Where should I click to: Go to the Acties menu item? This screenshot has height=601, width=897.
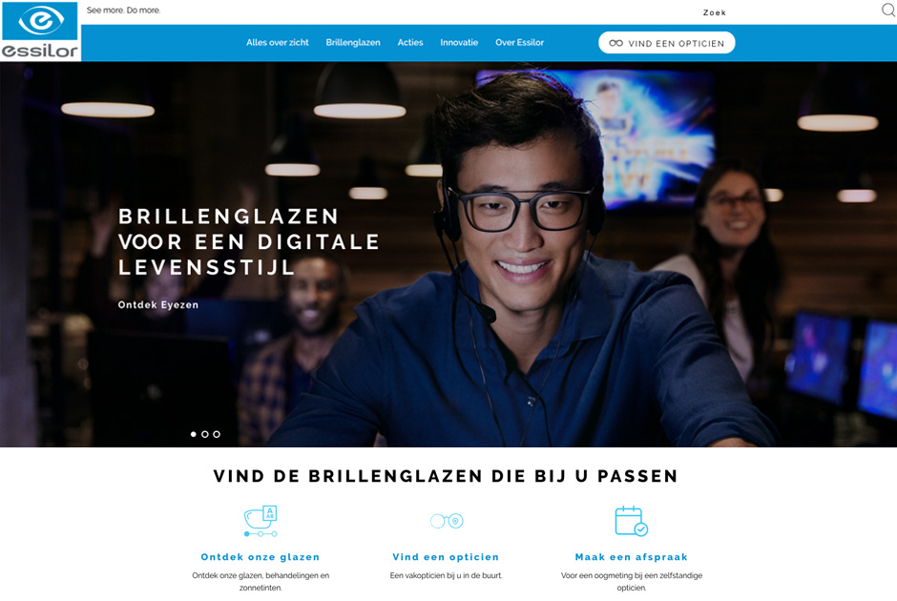click(410, 42)
